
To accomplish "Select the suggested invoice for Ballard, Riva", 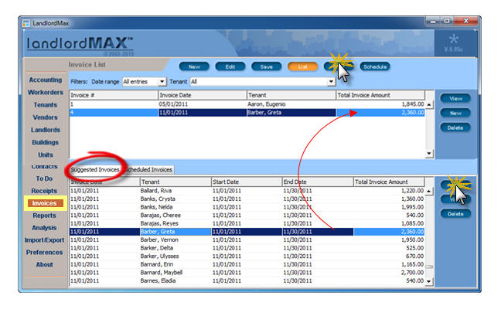I will [x=247, y=191].
